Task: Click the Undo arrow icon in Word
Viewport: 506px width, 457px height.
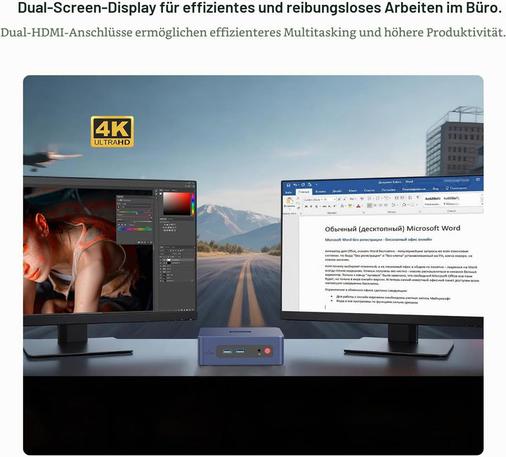Action: pos(294,185)
